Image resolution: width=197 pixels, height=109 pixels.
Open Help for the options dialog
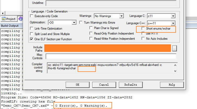coord(172,85)
